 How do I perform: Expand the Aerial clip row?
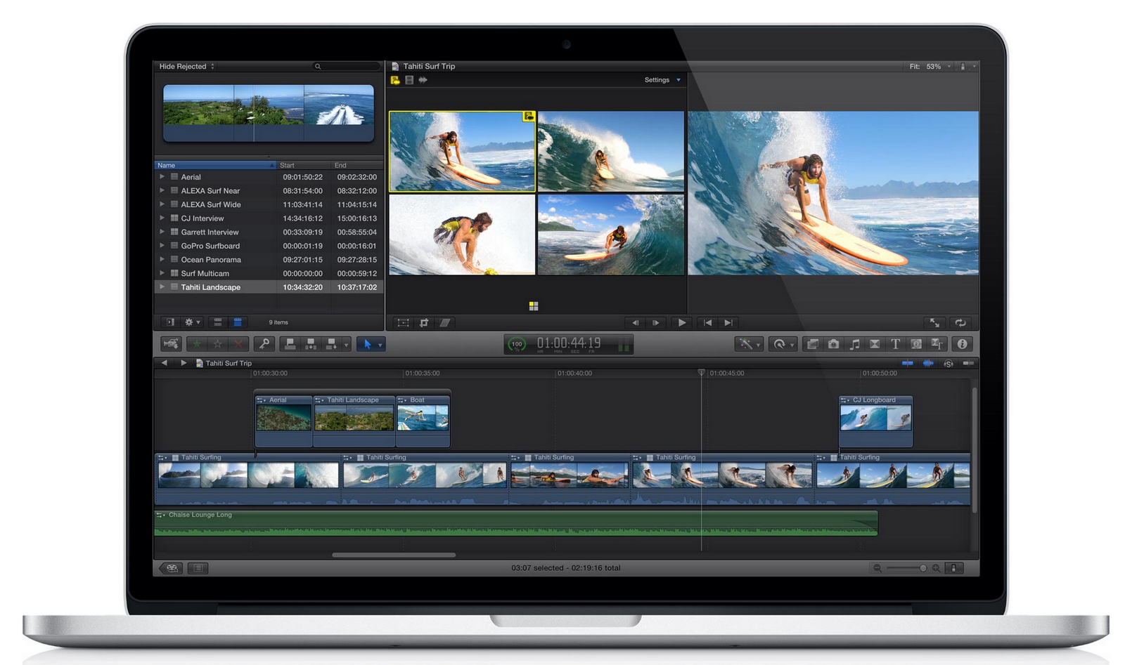pyautogui.click(x=162, y=177)
